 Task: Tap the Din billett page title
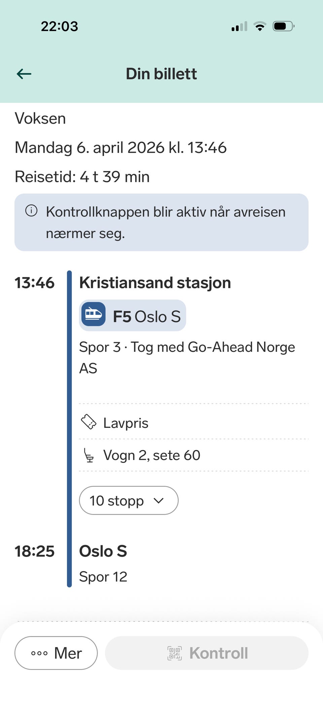161,74
